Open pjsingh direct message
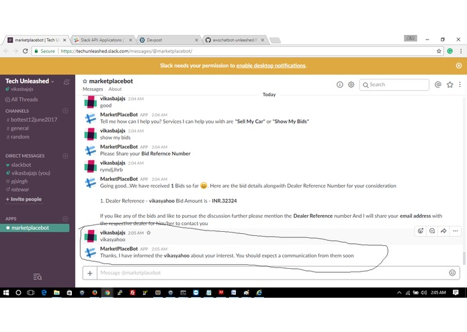Viewport: 467px width, 332px height. point(19,181)
